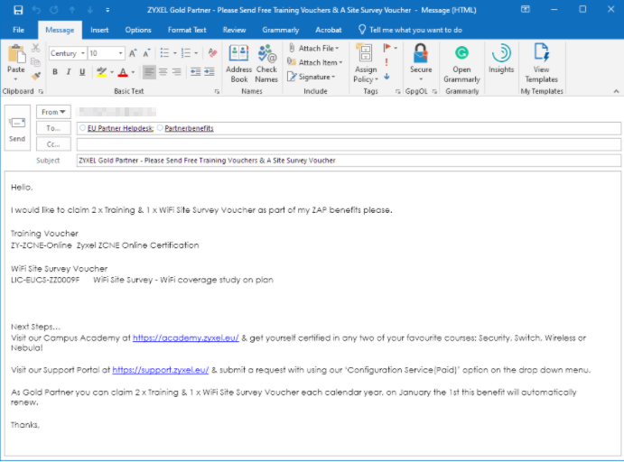
Task: Align text left
Action: coord(149,72)
